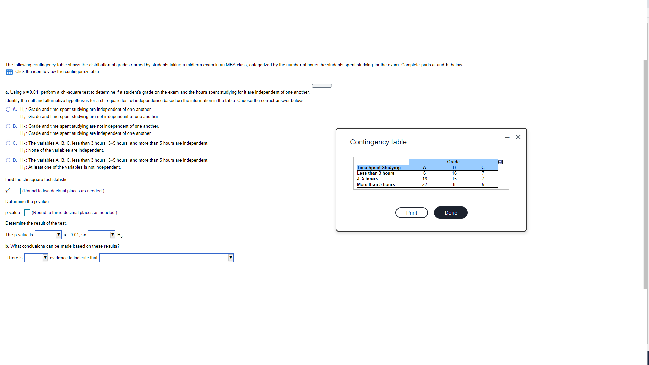The height and width of the screenshot is (365, 649).
Task: Open the 'evidence to indicate that' dropdown
Action: (166, 258)
